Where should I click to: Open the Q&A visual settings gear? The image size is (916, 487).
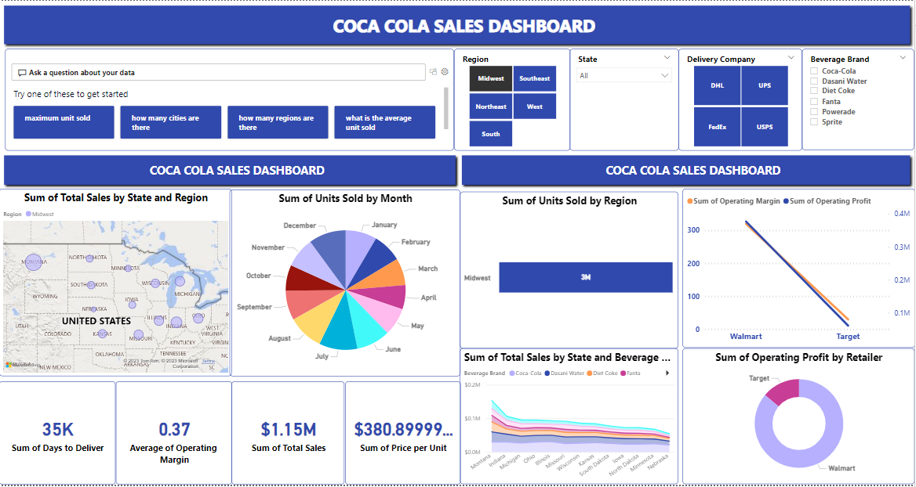[445, 71]
